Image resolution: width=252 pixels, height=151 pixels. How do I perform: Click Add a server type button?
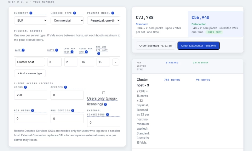tap(30, 73)
